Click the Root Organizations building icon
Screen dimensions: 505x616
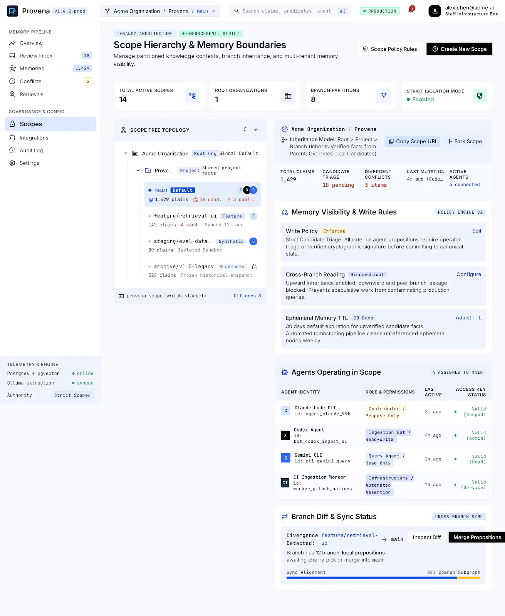(288, 95)
